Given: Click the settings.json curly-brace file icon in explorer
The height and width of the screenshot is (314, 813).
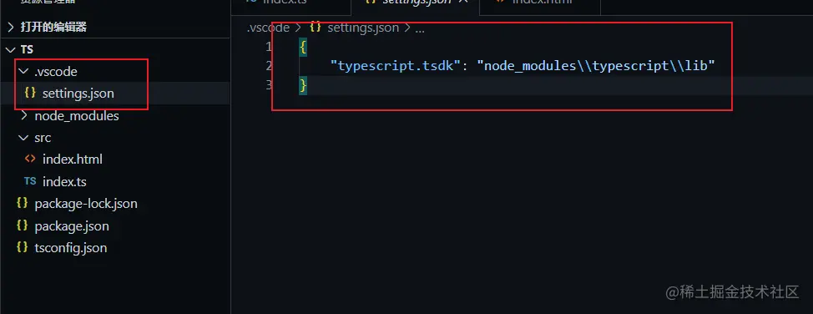Looking at the screenshot, I should pos(30,94).
